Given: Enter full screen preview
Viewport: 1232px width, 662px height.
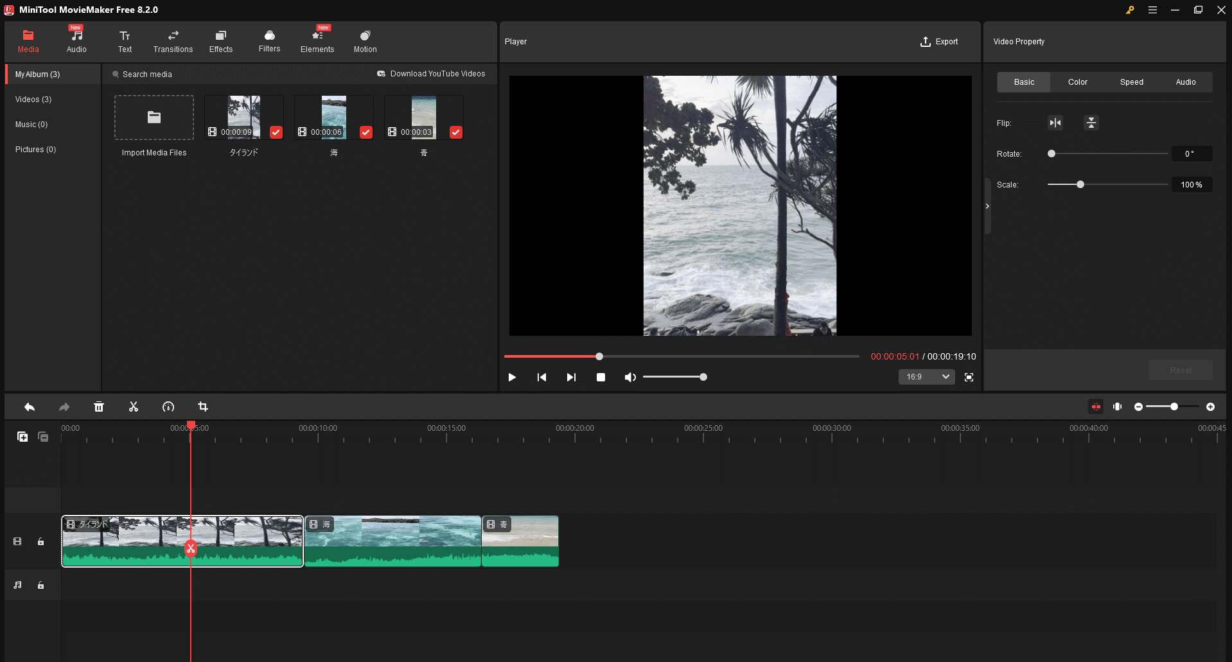Looking at the screenshot, I should tap(969, 378).
